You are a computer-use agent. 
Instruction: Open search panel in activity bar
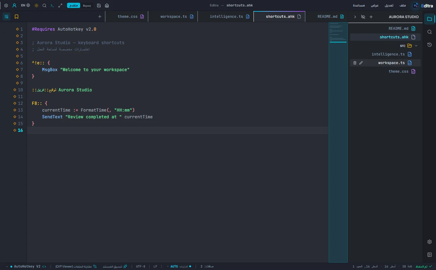pos(430,32)
